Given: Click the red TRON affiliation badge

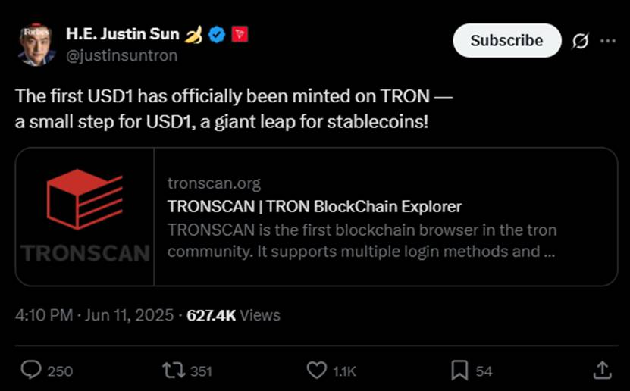Looking at the screenshot, I should coord(240,34).
